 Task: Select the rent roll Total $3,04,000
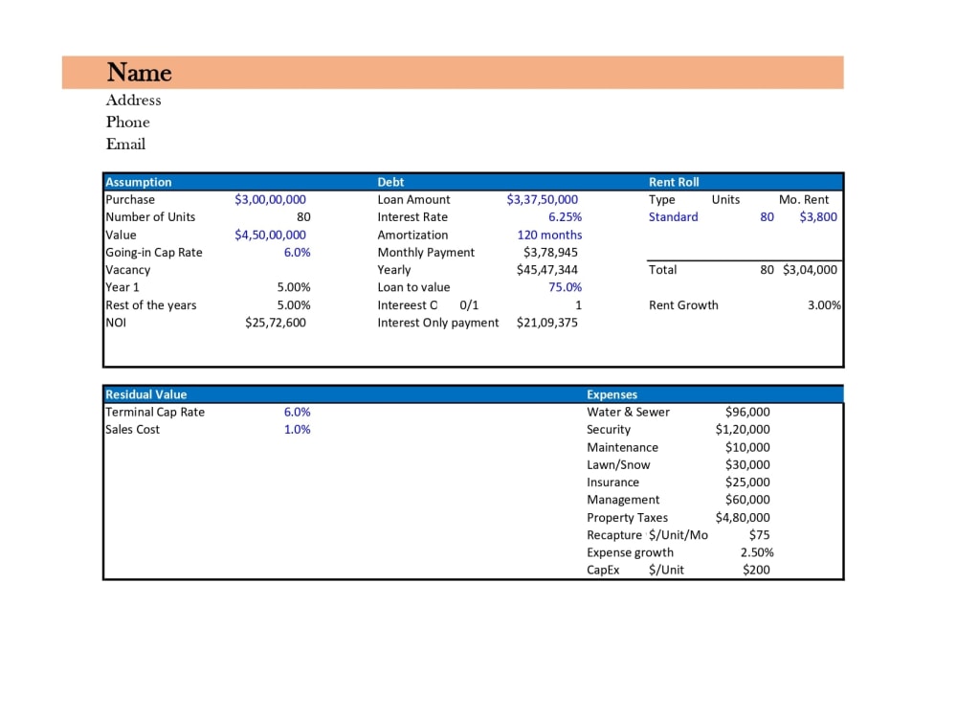(x=810, y=270)
